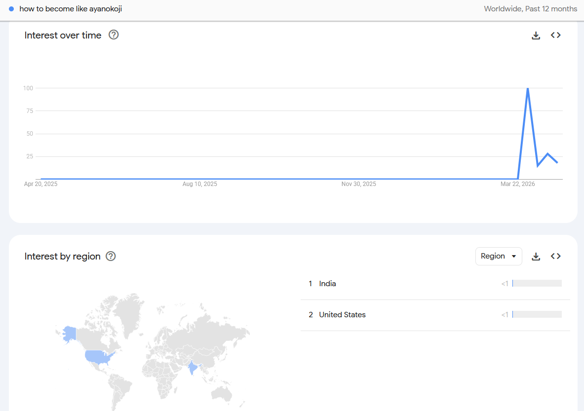Click the United States on the world map
Viewport: 584px width, 411px height.
(x=99, y=357)
